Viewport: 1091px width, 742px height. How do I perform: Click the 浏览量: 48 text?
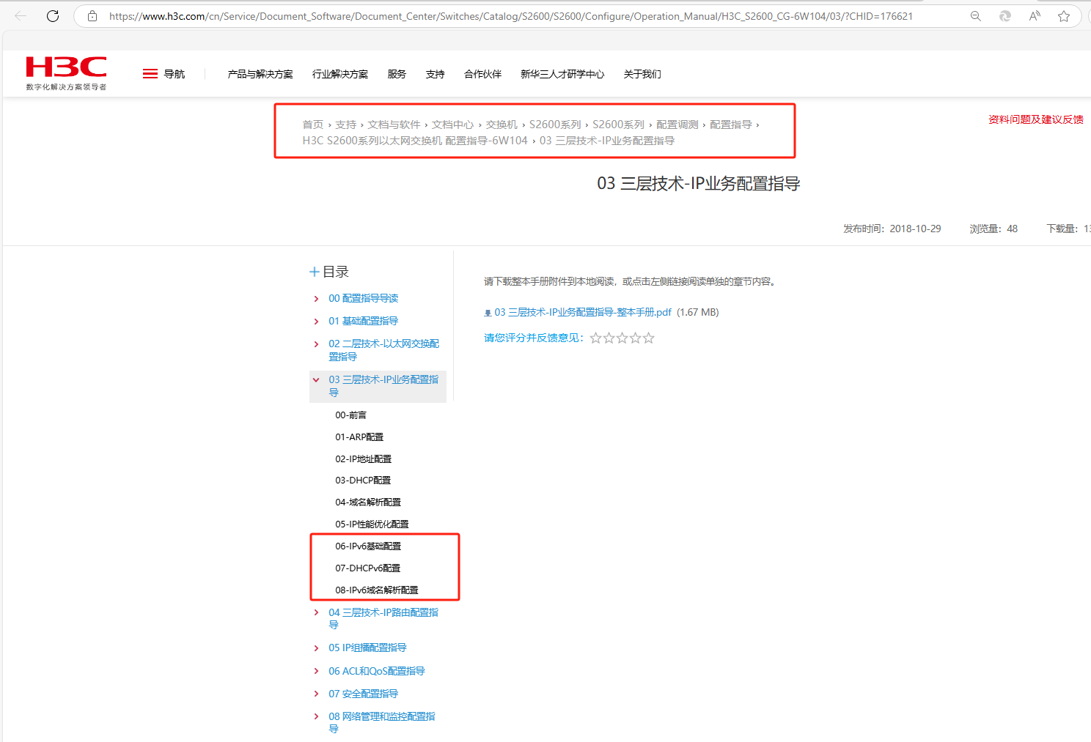tap(993, 229)
